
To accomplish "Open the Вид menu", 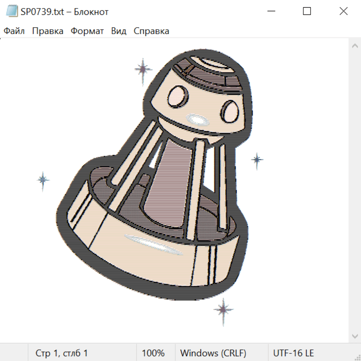I will click(x=118, y=31).
